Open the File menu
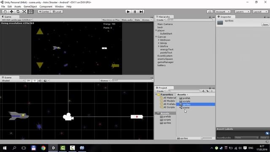The height and width of the screenshot is (152, 270). tap(3, 7)
